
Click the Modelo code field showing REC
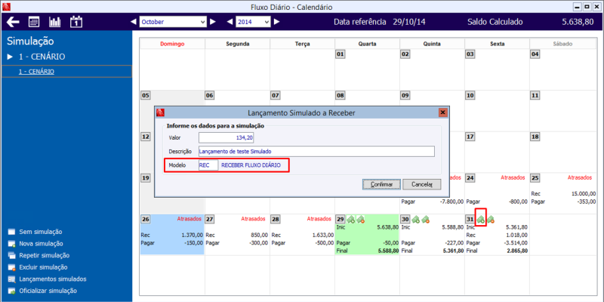[x=208, y=165]
